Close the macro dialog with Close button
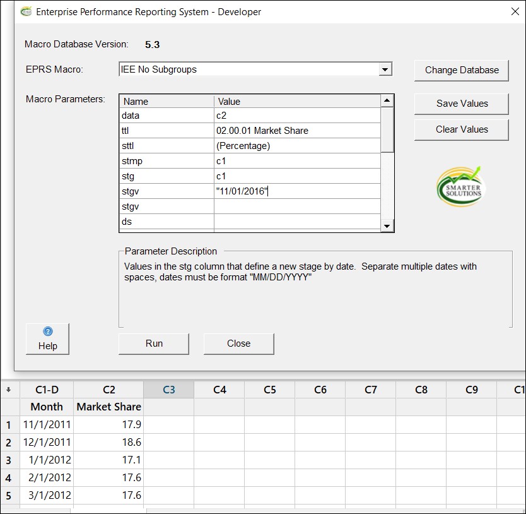This screenshot has width=526, height=514. pos(238,344)
